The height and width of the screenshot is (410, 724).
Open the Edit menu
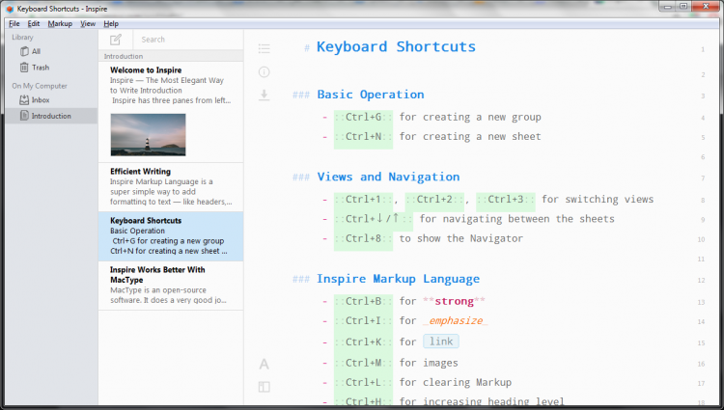[x=34, y=23]
